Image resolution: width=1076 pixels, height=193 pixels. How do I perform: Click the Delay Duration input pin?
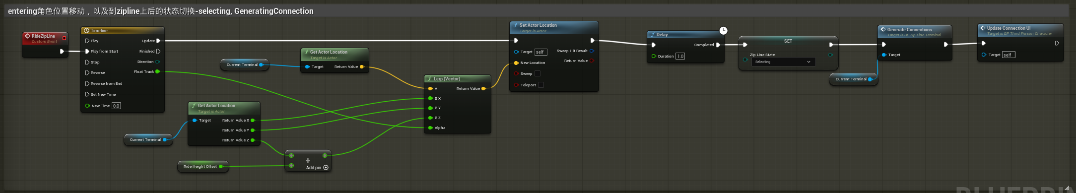click(x=654, y=56)
